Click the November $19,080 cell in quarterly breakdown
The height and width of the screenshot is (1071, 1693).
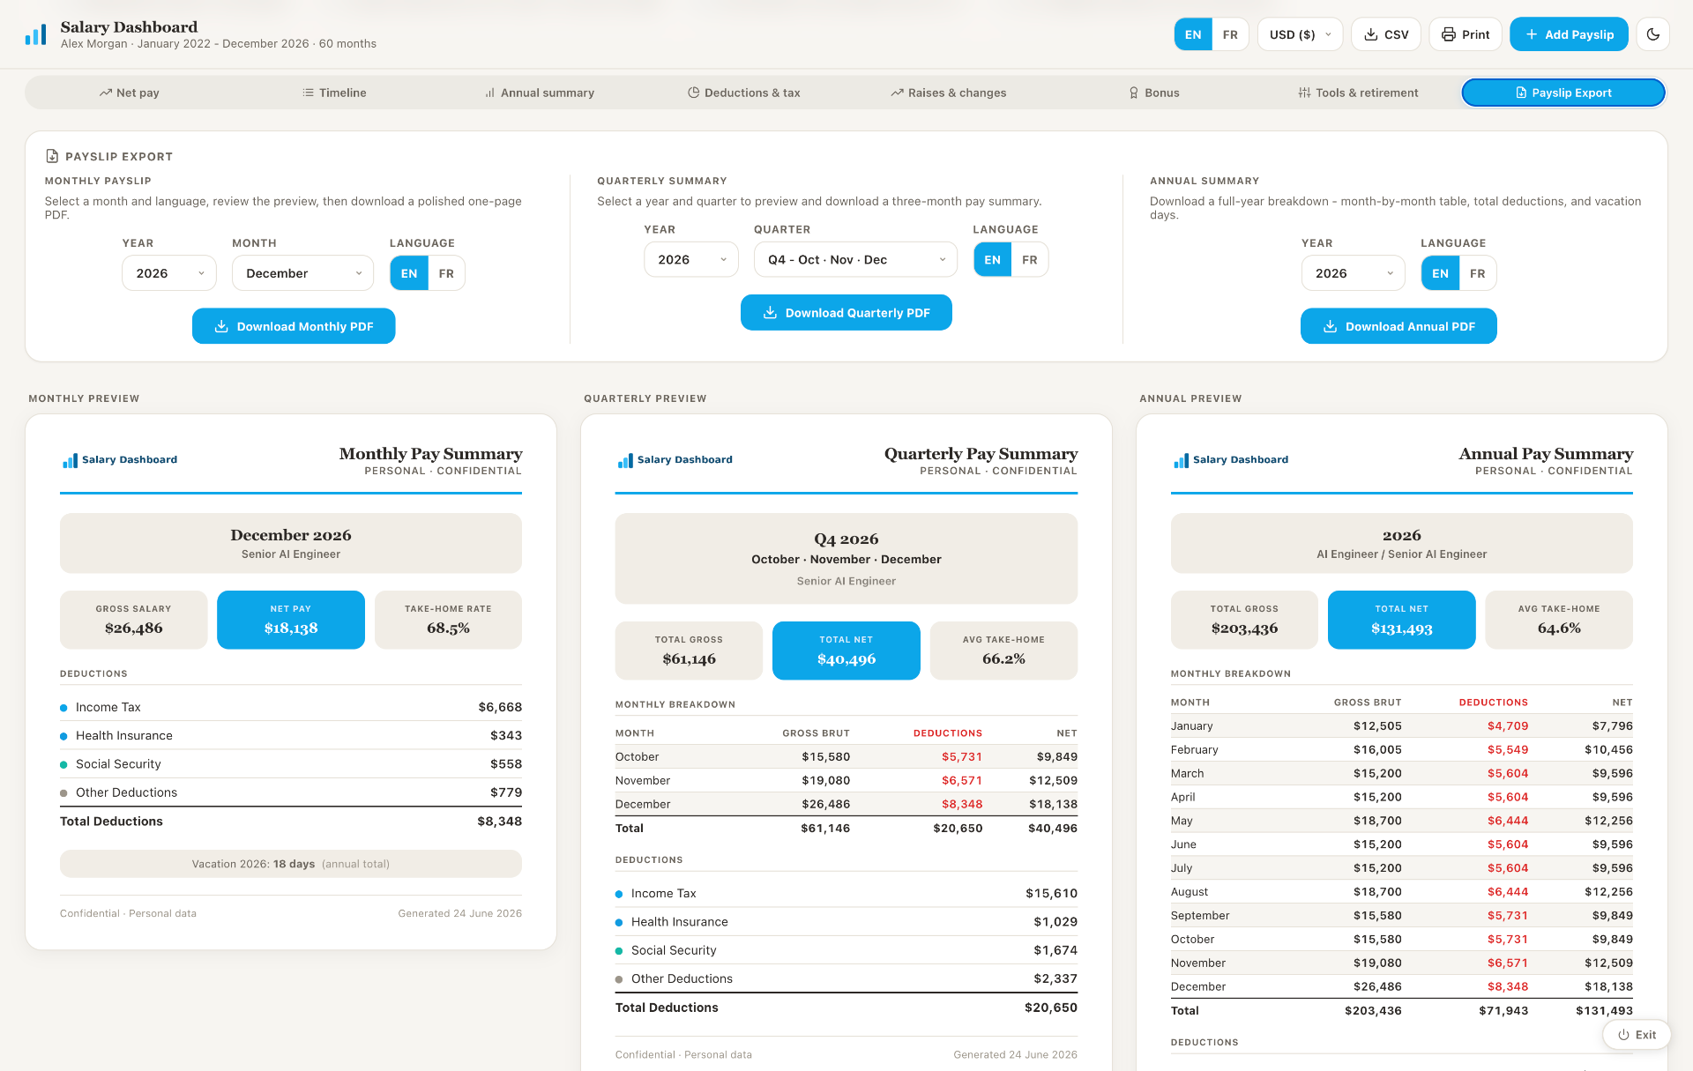(x=826, y=781)
